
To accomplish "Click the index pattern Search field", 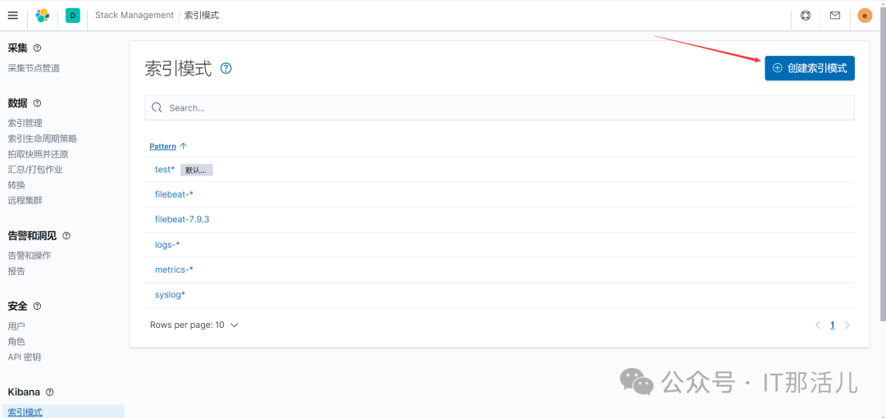I will coord(499,108).
